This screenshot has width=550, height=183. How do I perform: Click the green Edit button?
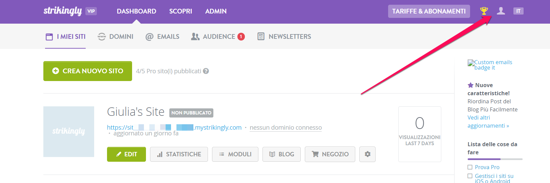[126, 154]
